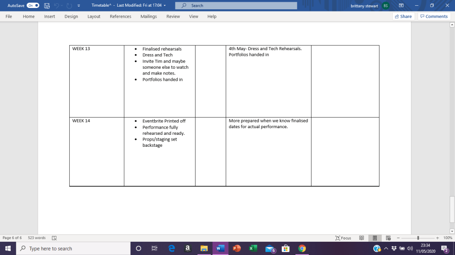Click the Undo arrow icon
The height and width of the screenshot is (255, 455).
[56, 5]
